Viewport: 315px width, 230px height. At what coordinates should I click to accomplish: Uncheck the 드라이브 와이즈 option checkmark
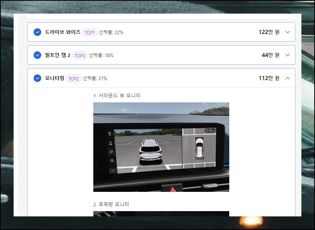coord(37,32)
